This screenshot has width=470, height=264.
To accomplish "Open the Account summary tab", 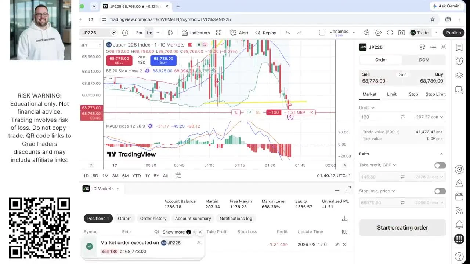I will click(x=193, y=219).
